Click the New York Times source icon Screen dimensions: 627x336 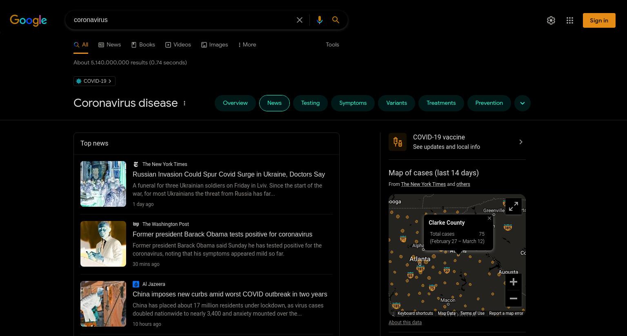coord(136,164)
